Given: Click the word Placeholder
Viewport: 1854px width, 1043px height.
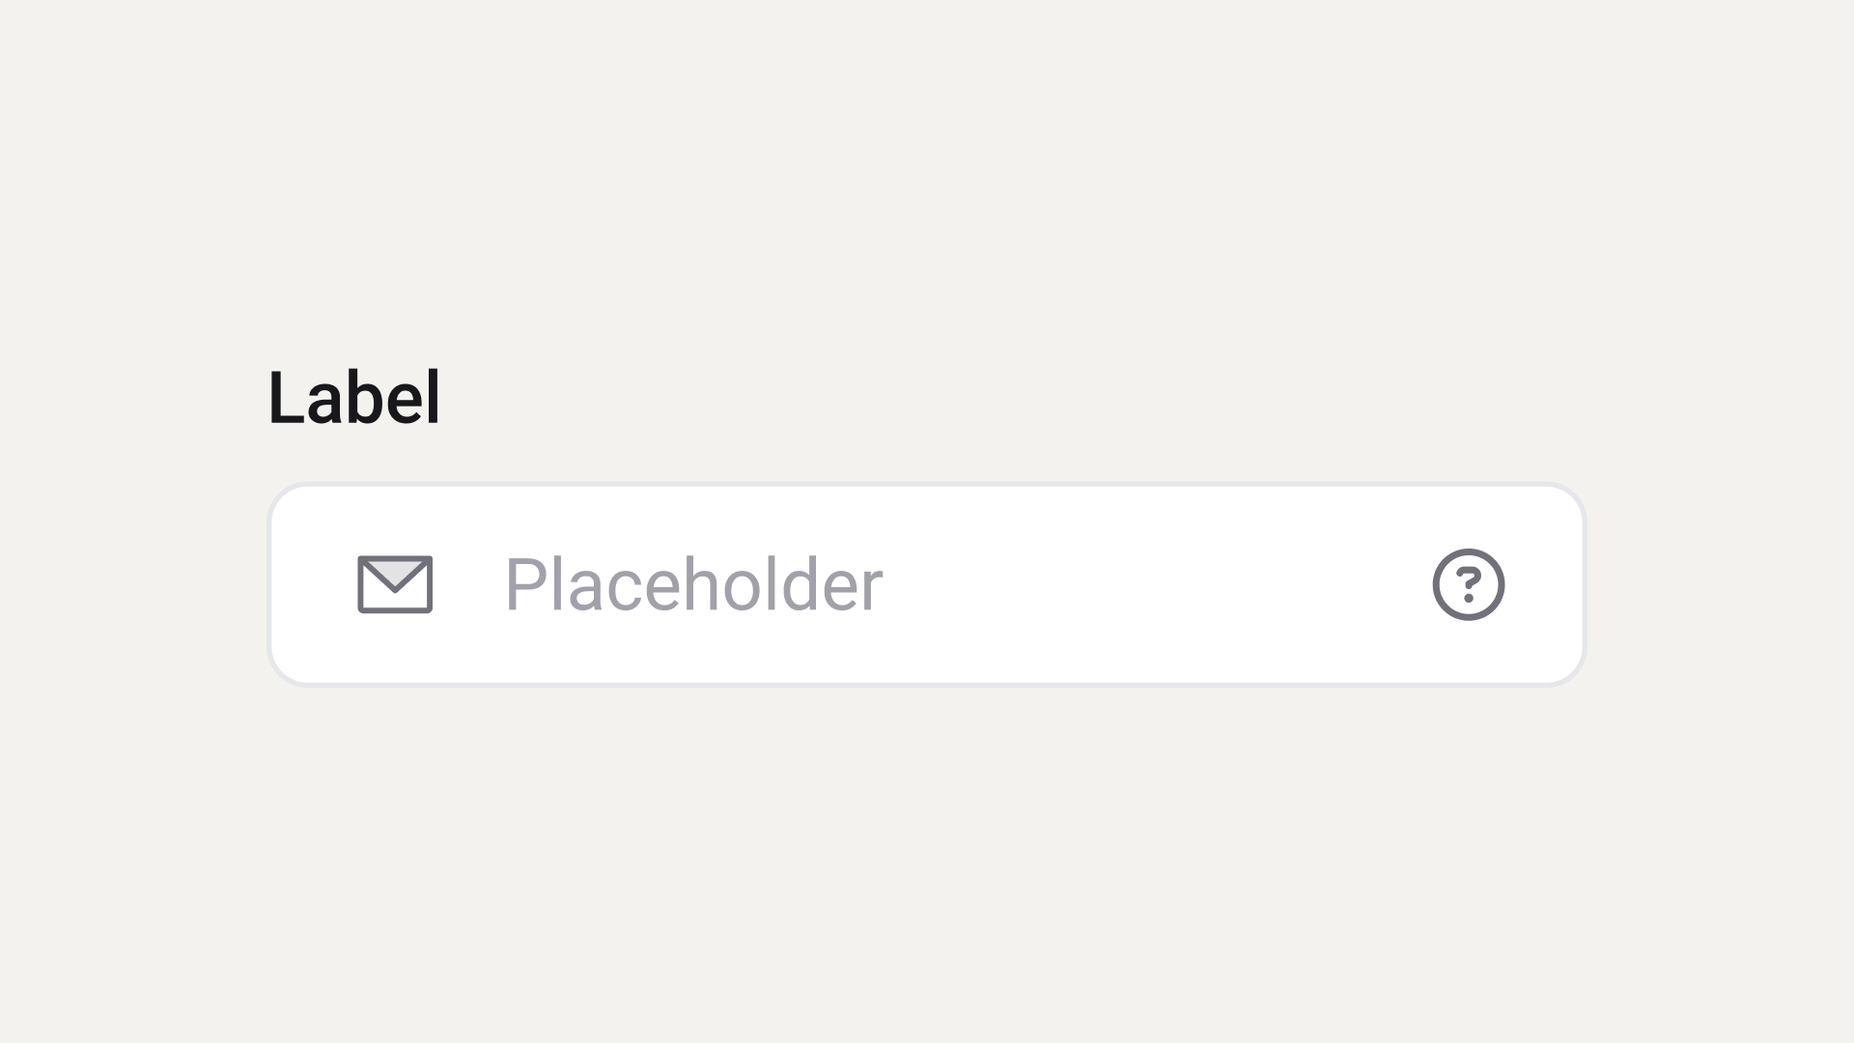Looking at the screenshot, I should [693, 585].
